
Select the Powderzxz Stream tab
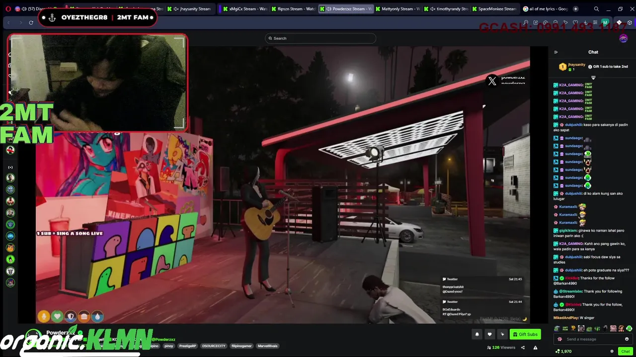(x=347, y=9)
